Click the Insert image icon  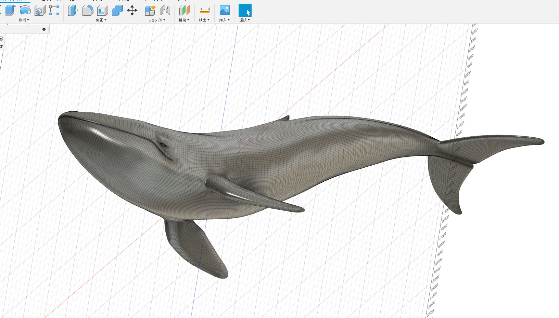click(x=225, y=10)
